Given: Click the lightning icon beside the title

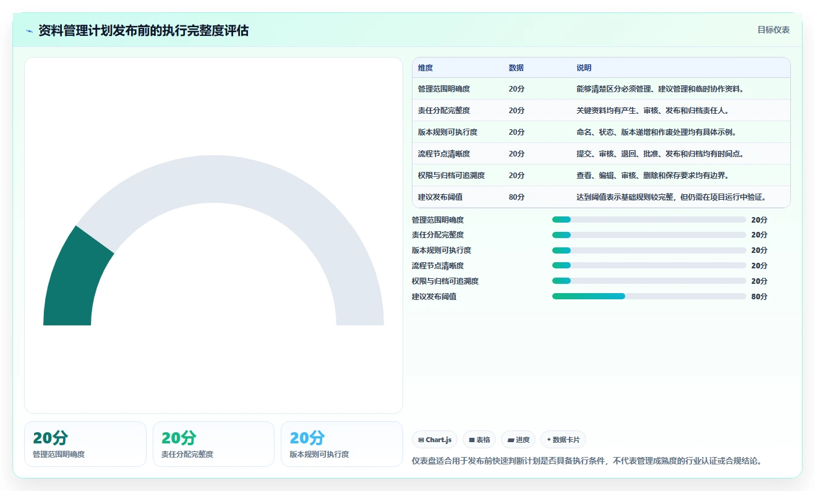Looking at the screenshot, I should pos(30,31).
